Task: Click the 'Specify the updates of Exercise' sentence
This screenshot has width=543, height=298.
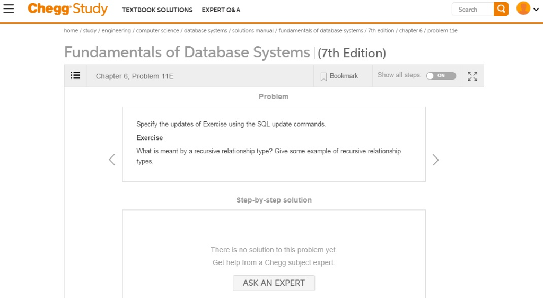Action: click(231, 124)
